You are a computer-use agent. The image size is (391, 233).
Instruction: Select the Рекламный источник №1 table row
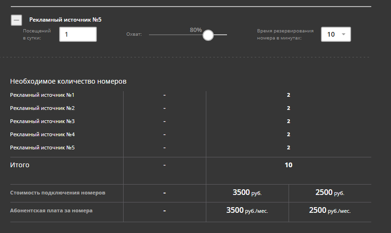click(x=42, y=95)
